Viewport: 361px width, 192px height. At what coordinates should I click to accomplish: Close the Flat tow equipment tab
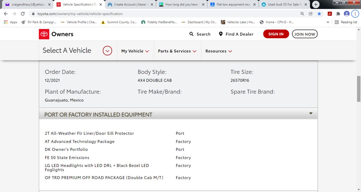click(254, 5)
